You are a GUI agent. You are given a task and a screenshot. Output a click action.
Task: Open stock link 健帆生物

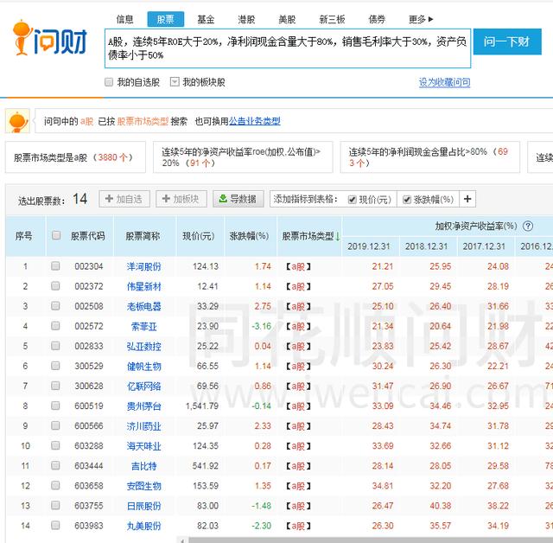144,367
